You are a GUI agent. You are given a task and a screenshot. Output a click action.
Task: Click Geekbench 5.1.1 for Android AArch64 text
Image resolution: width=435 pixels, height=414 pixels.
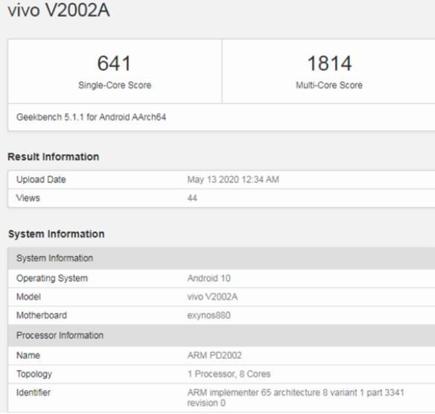(92, 117)
